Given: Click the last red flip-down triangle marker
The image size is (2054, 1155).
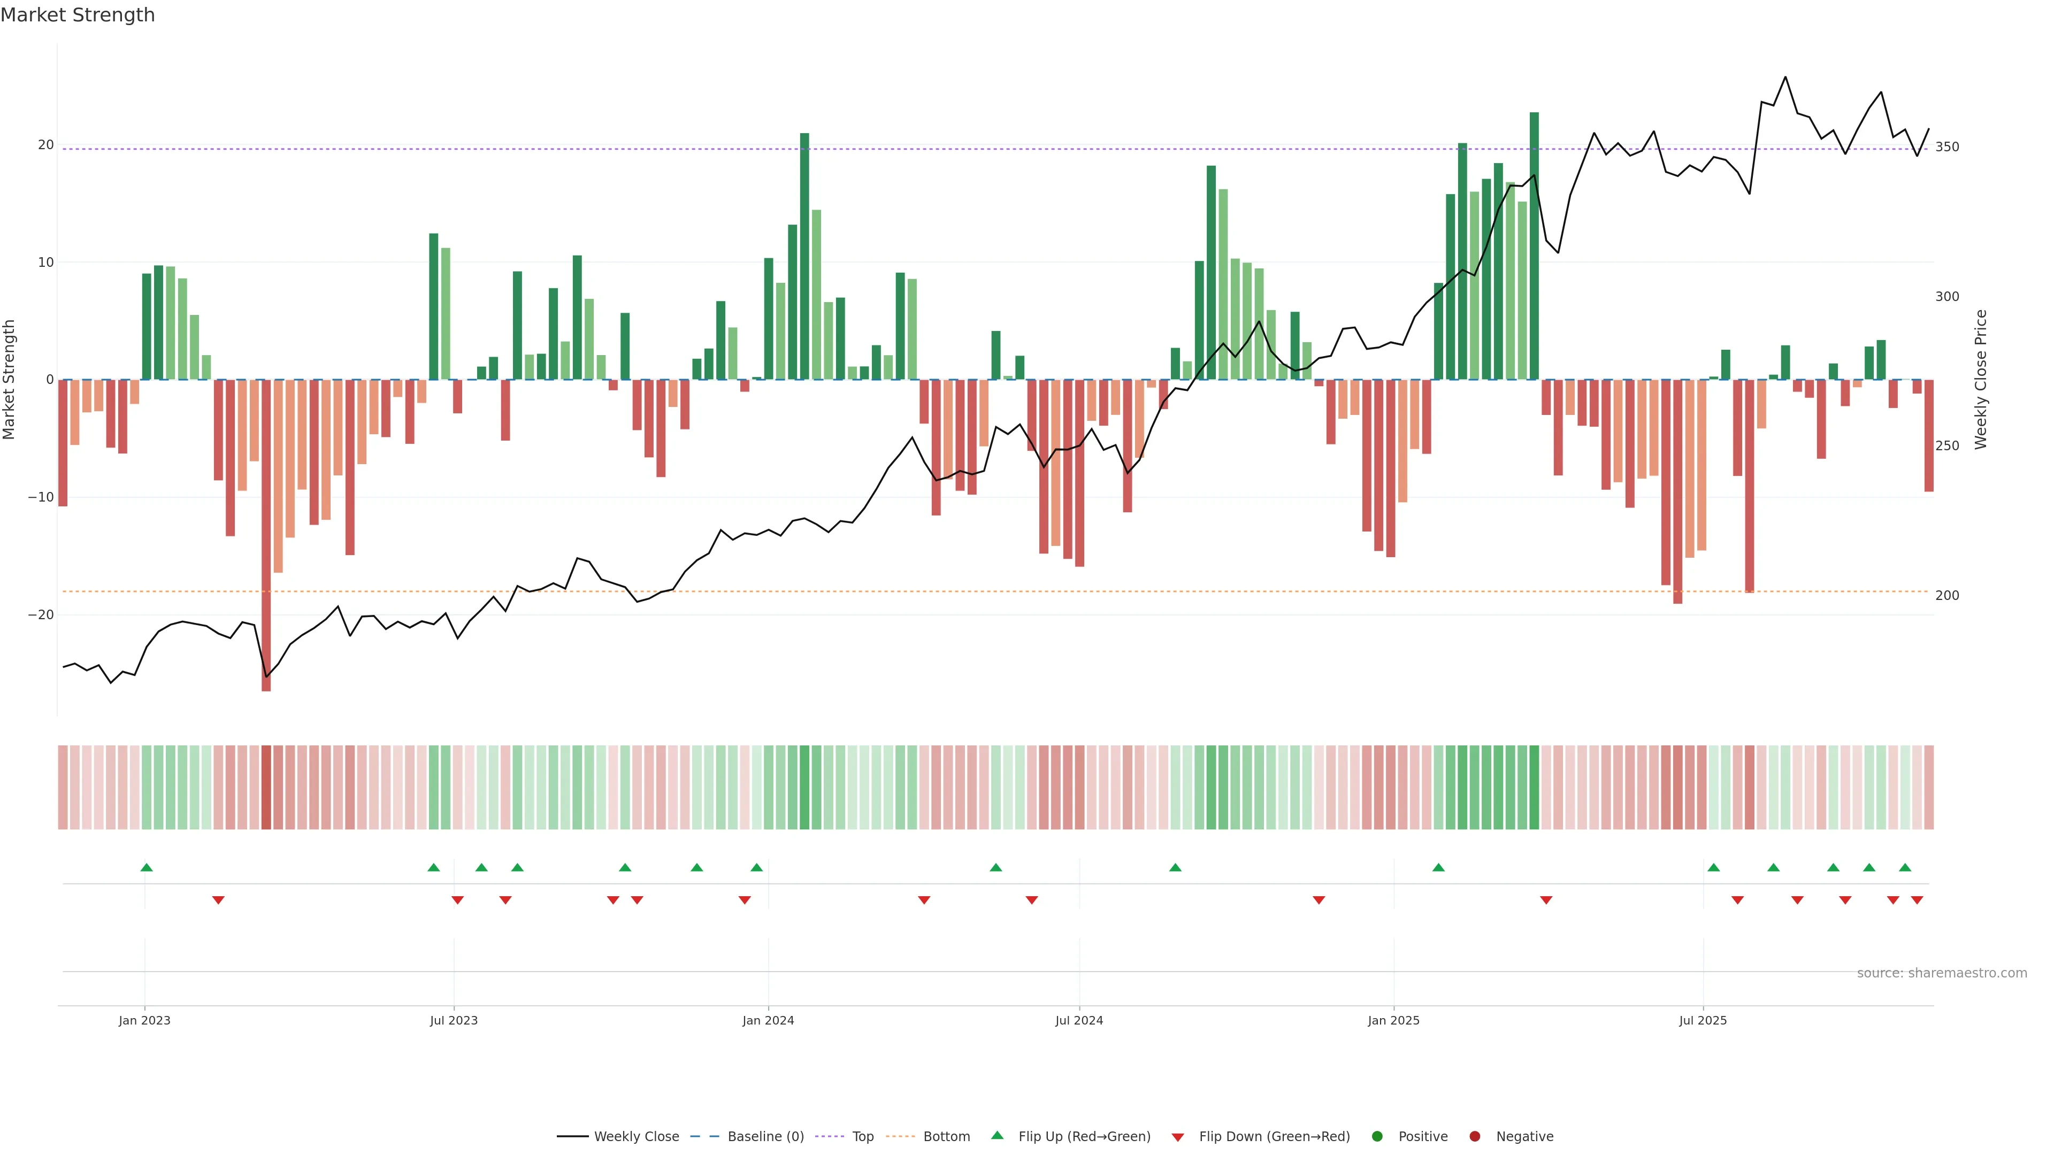Looking at the screenshot, I should [x=1917, y=900].
